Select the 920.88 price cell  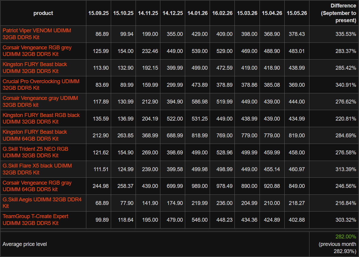[272, 186]
